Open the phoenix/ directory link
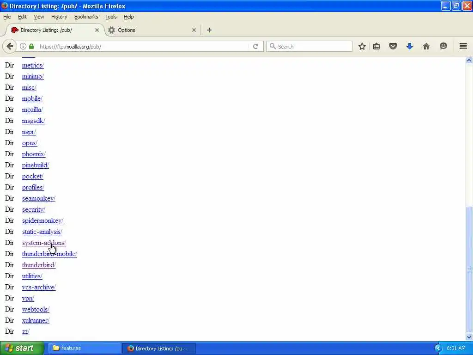Screen dimensions: 473x355 click(x=34, y=154)
